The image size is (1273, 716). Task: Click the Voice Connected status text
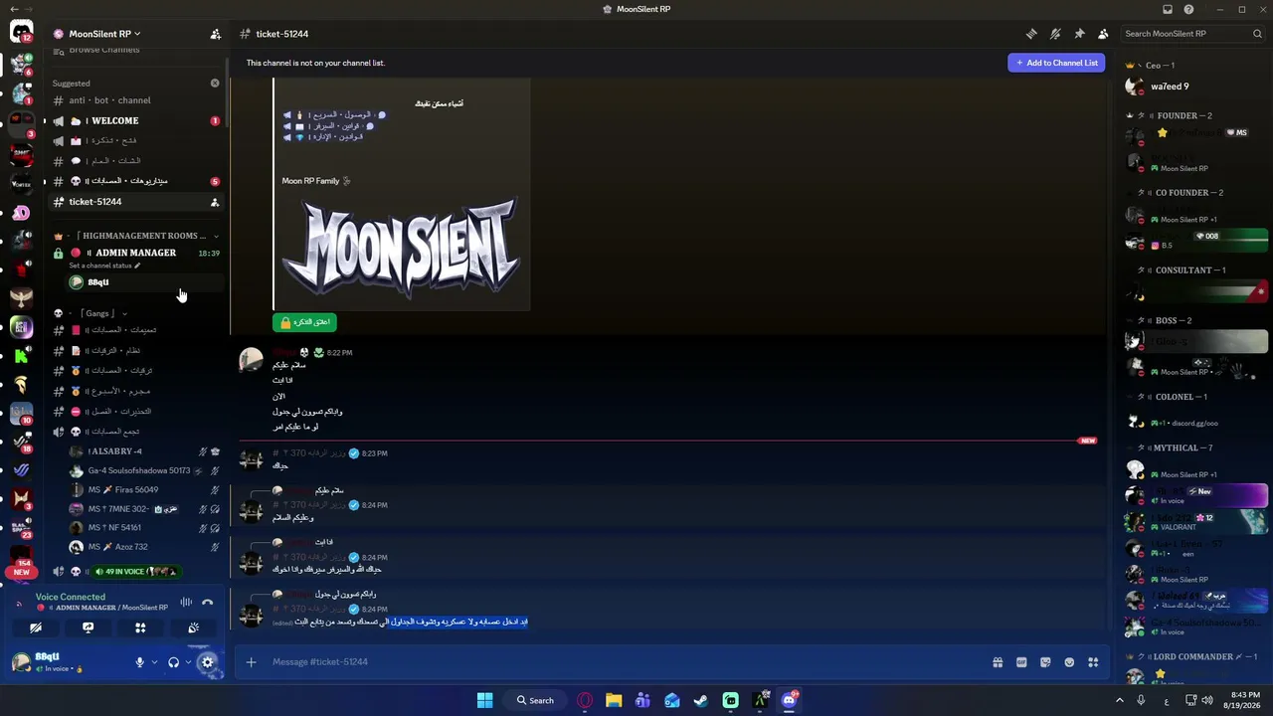[x=71, y=597]
